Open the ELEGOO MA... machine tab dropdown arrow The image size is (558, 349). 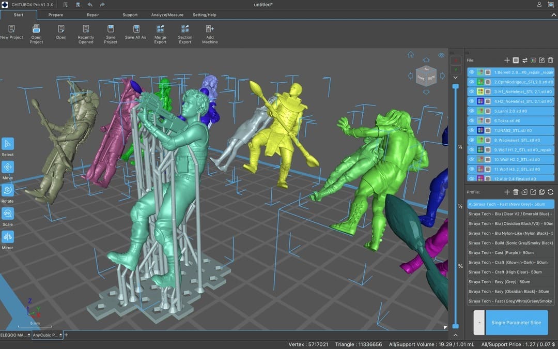tap(29, 335)
